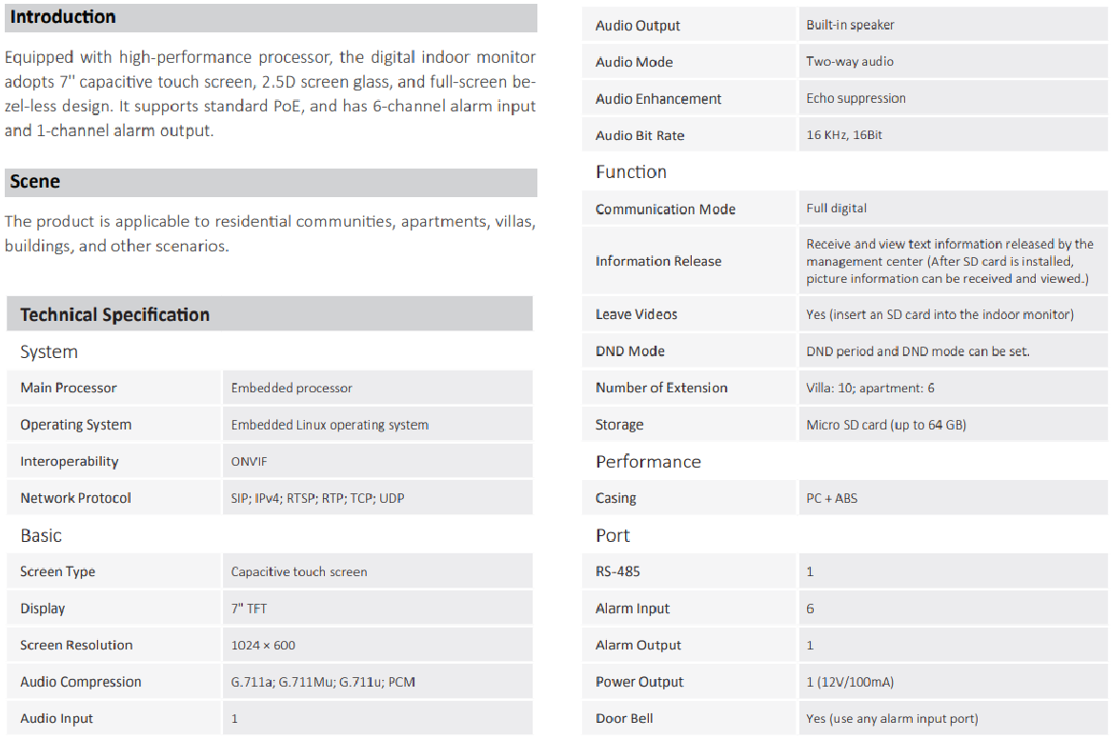Click the RS-485 port label
Viewport: 1111px width, 739px height.
coord(617,572)
